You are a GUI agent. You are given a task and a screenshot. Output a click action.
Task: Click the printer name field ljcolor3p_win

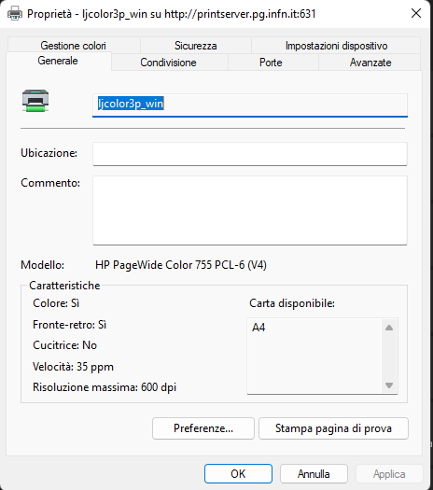tap(250, 105)
